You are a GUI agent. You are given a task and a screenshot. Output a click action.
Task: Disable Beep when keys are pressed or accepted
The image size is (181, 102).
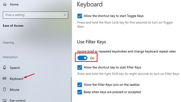click(80, 92)
